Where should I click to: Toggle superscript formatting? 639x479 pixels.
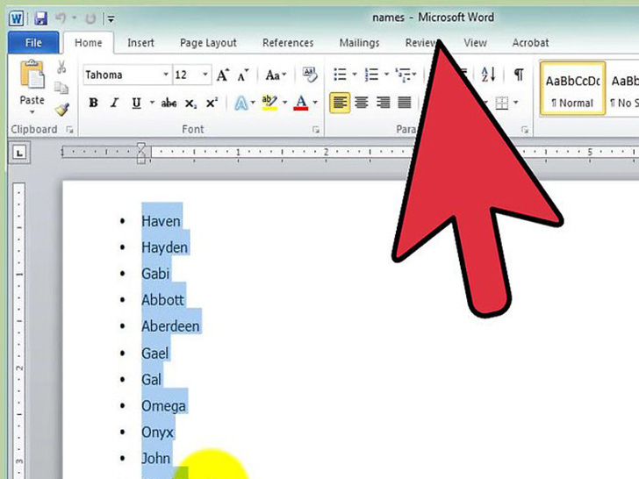point(212,103)
